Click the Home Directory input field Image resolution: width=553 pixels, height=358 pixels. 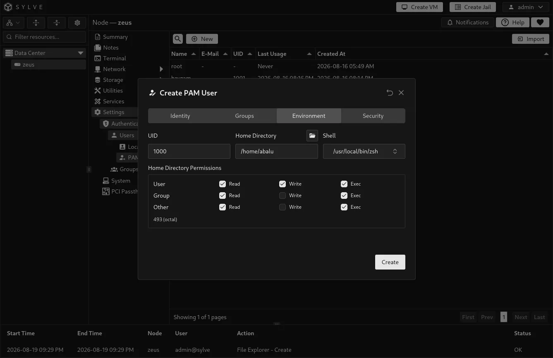point(277,151)
